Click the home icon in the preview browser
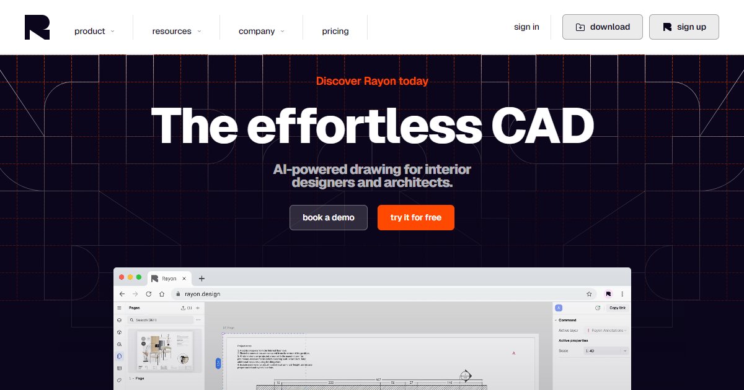This screenshot has width=744, height=390. 162,294
